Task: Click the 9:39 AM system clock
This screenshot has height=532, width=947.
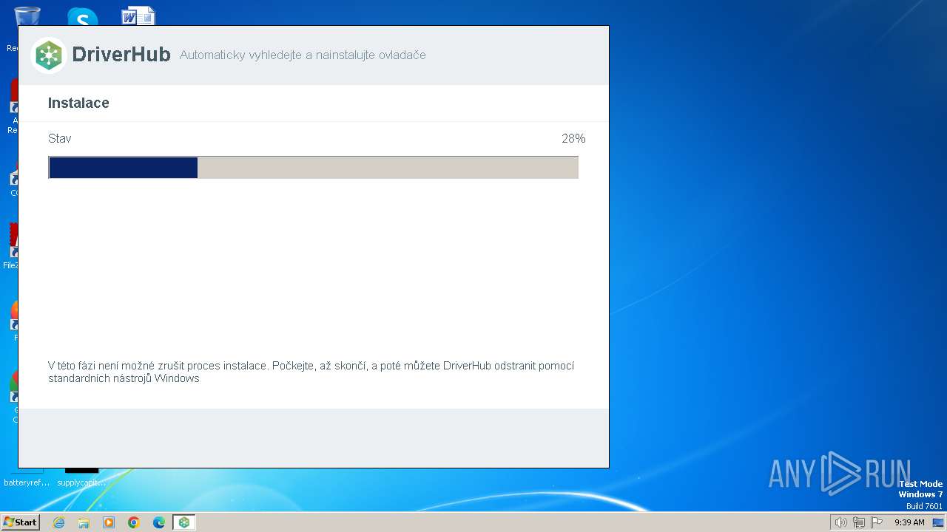Action: (x=909, y=522)
